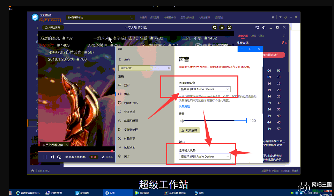Switch to the 详情 tab

click(253, 36)
